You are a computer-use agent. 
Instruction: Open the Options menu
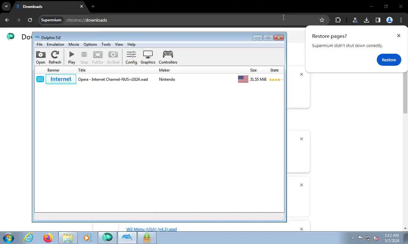(90, 44)
